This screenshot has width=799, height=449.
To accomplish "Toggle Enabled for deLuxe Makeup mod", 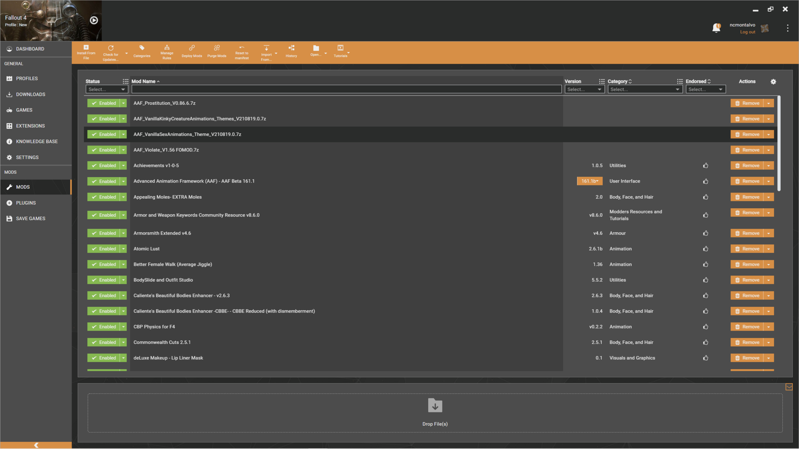I will 104,358.
